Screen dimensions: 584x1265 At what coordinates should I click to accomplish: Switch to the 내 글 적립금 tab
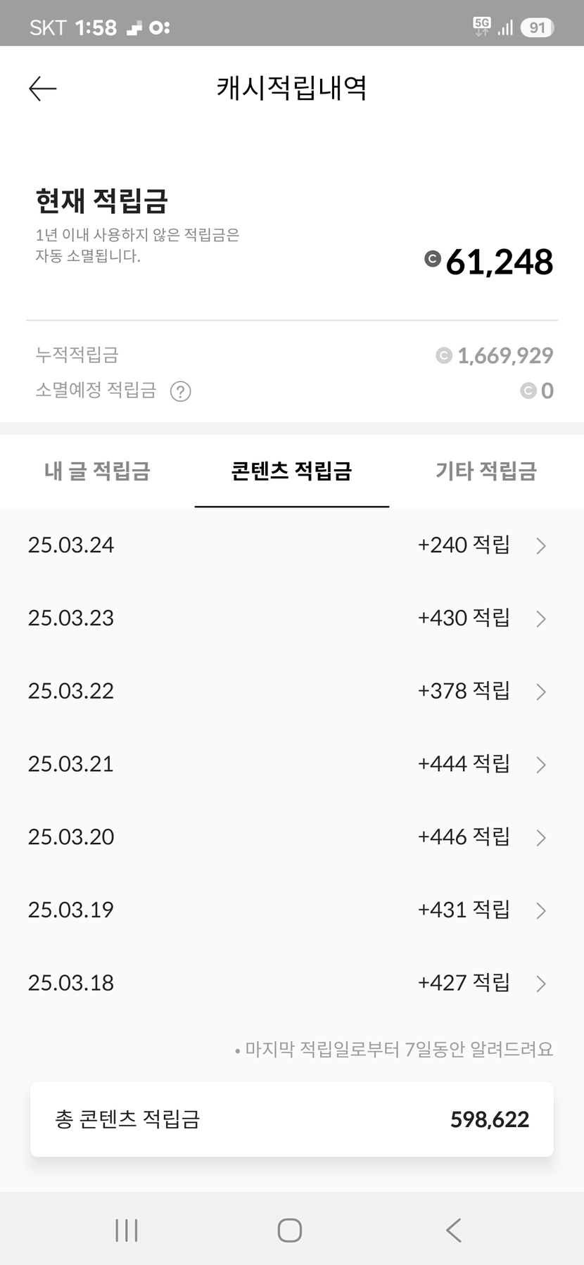pos(97,471)
